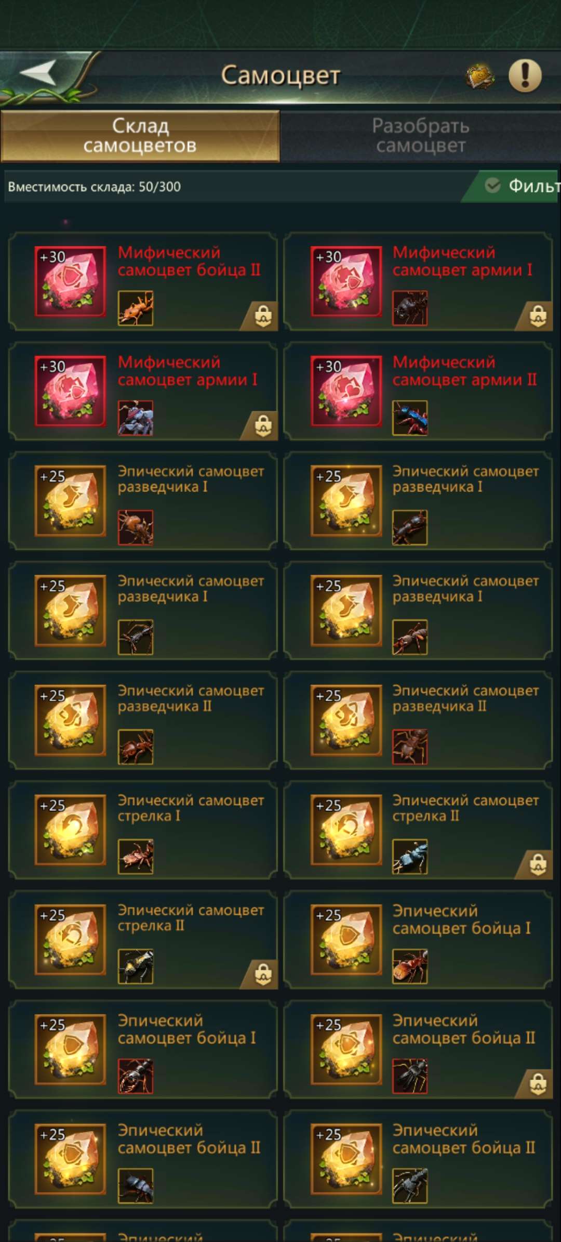This screenshot has width=561, height=1242.
Task: Open the Эпический самоцвет бойца I card with red ant
Action: [418, 940]
